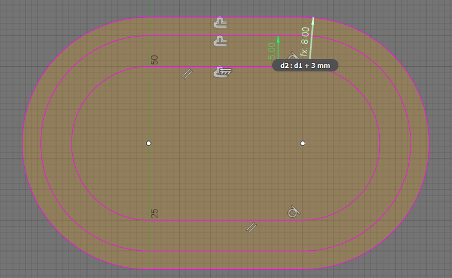Select the 50 dimension label
452x278 pixels.
point(154,60)
